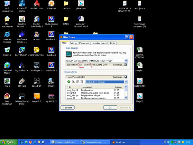Click the Tab order button
Image resolution: width=193 pixels, height=145 pixels.
(x=68, y=107)
